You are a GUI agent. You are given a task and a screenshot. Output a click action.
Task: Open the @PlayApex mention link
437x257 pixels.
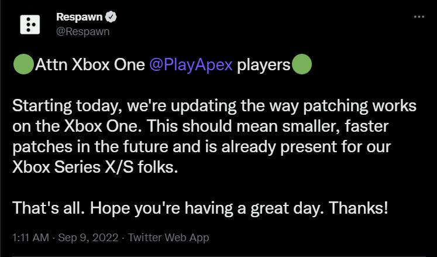(x=191, y=64)
